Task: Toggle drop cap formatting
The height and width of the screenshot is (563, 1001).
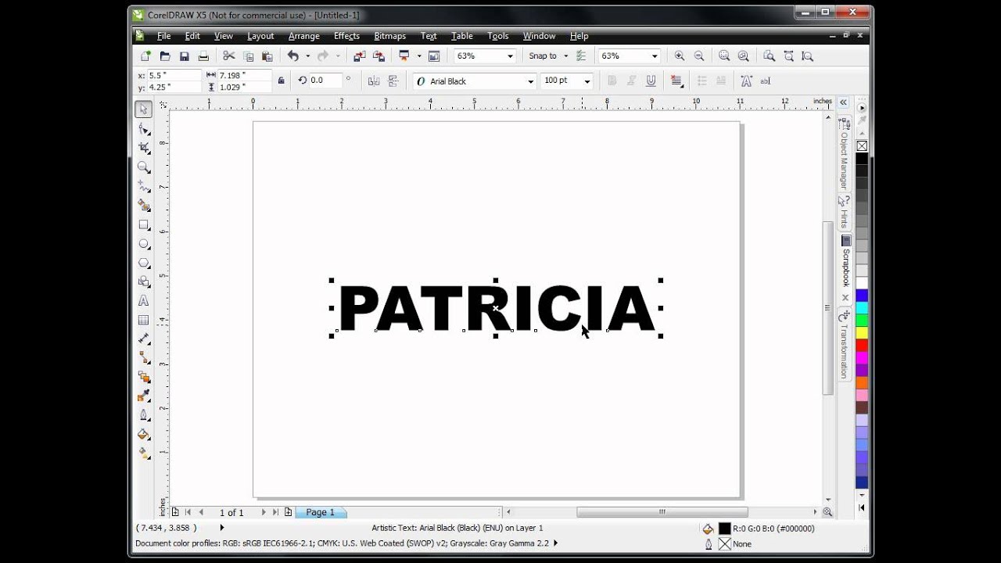Action: point(721,81)
